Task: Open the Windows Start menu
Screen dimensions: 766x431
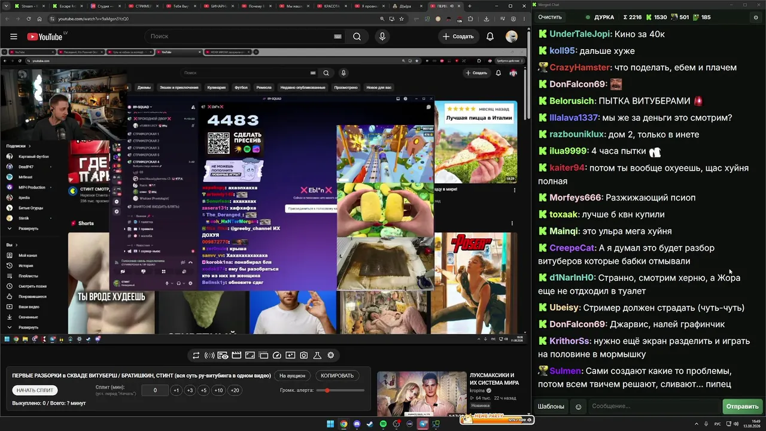Action: [330, 424]
